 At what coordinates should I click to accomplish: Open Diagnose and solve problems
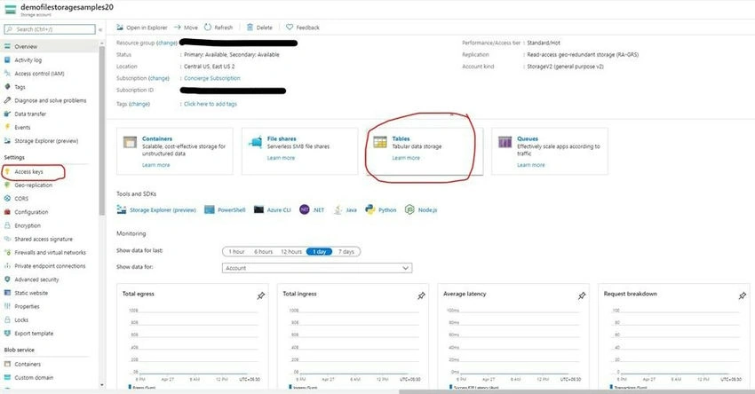[50, 100]
